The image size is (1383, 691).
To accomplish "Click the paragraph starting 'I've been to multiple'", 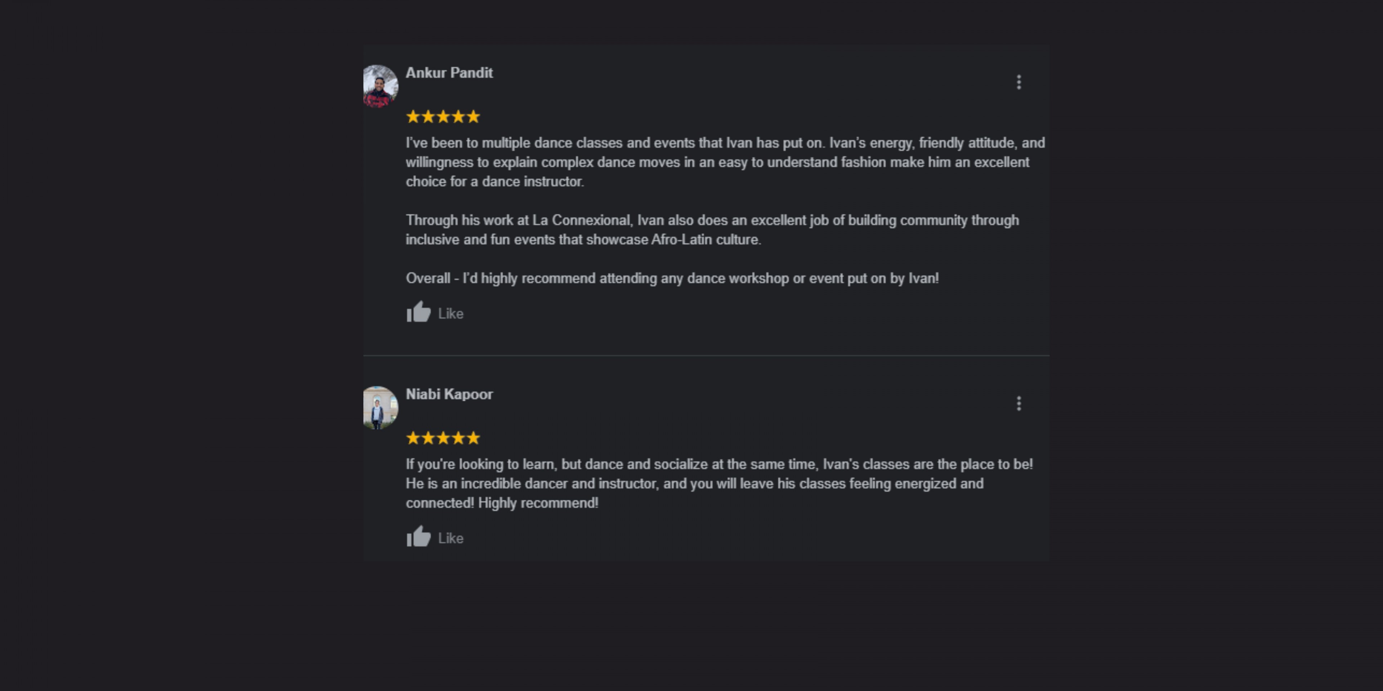I will coord(725,162).
